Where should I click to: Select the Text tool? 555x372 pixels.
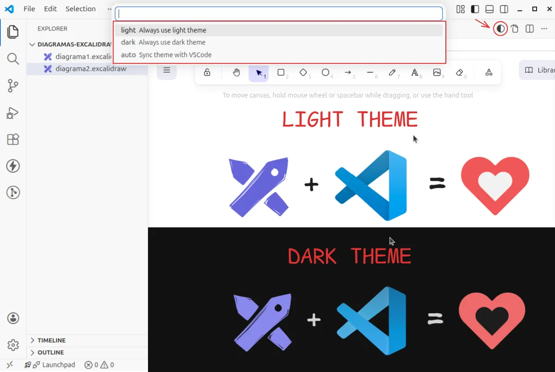click(415, 73)
